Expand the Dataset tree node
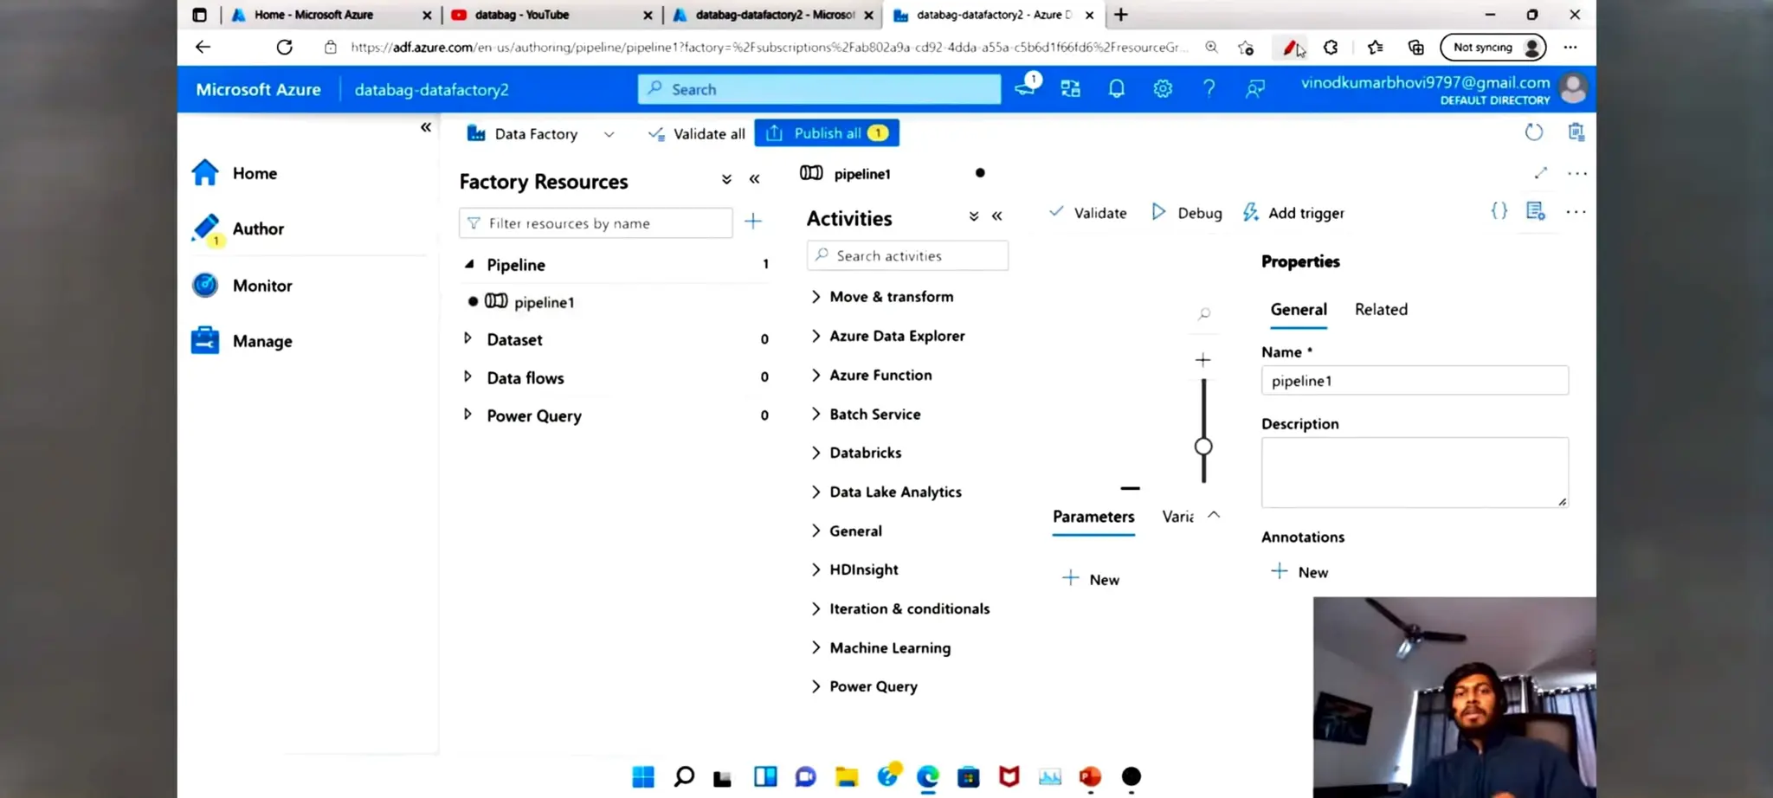Image resolution: width=1773 pixels, height=798 pixels. coord(467,338)
